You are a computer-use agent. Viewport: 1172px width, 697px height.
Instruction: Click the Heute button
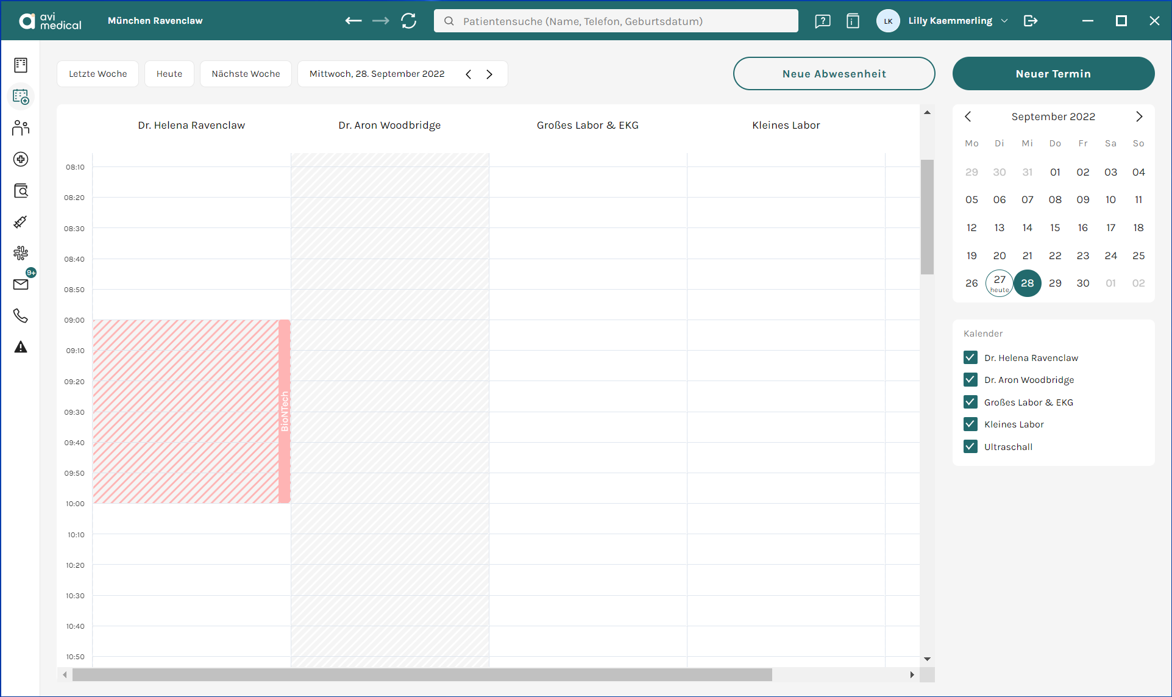click(x=169, y=74)
